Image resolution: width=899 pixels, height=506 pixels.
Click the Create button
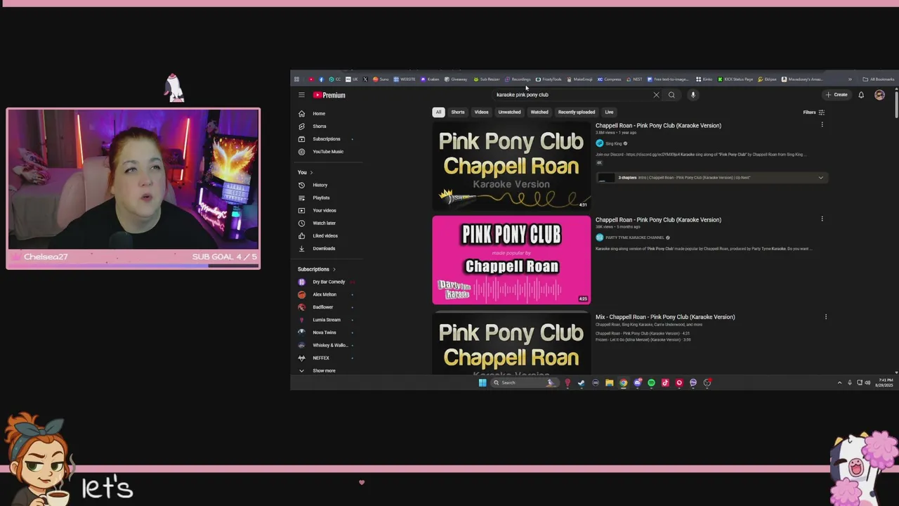(x=836, y=95)
